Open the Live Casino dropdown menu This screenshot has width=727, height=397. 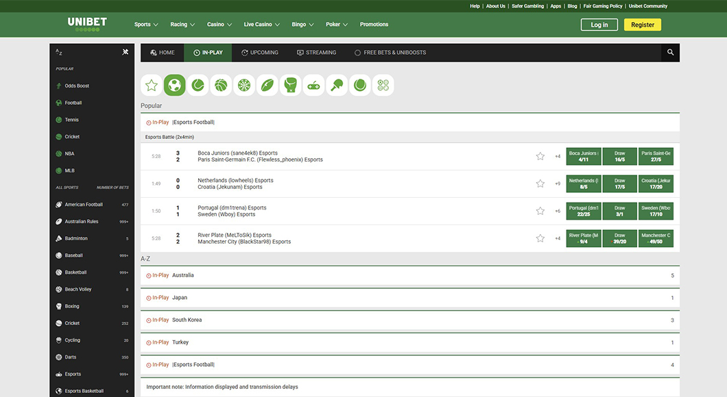point(262,25)
